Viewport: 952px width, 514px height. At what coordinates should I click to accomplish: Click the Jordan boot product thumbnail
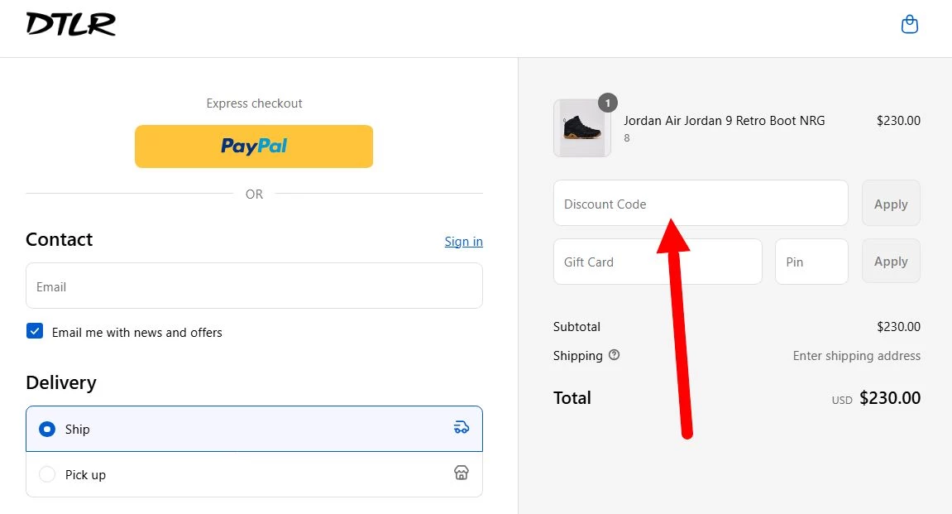(x=581, y=128)
